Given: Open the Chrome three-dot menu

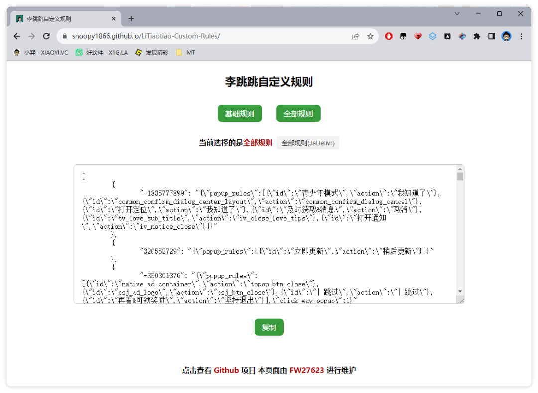Looking at the screenshot, I should tap(521, 36).
